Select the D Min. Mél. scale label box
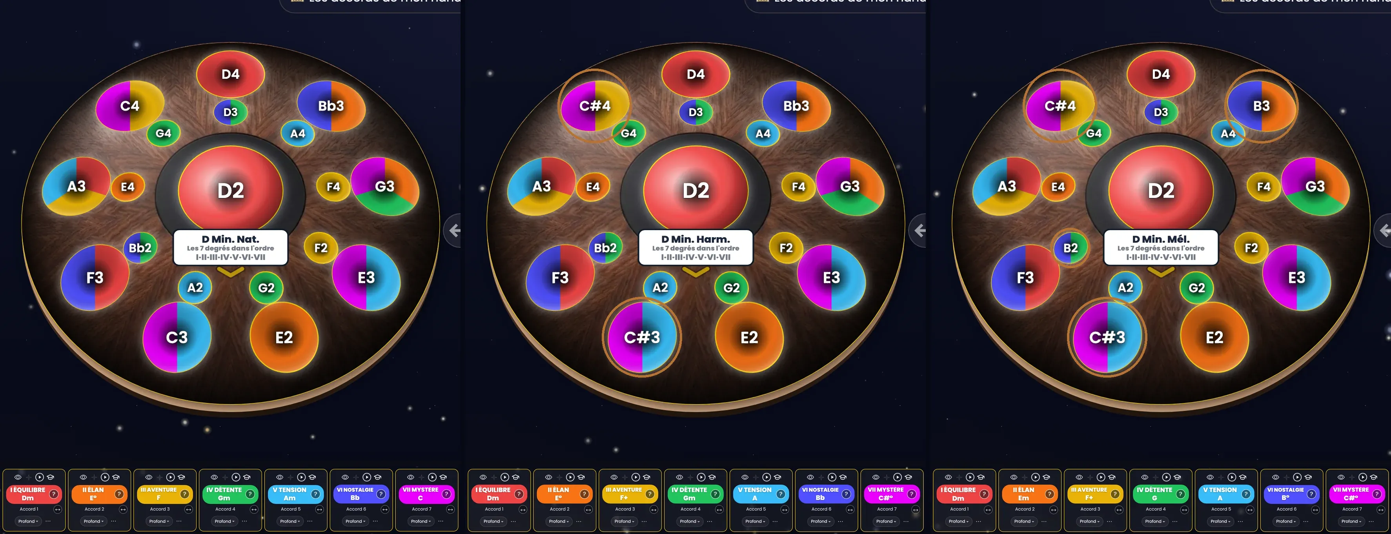The height and width of the screenshot is (534, 1391). click(1161, 247)
